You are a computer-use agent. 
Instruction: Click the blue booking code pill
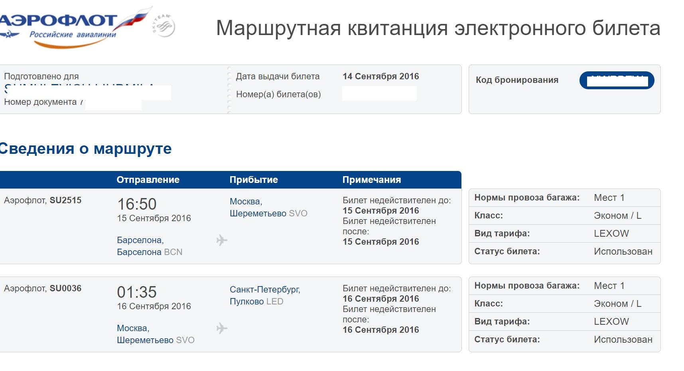[617, 80]
